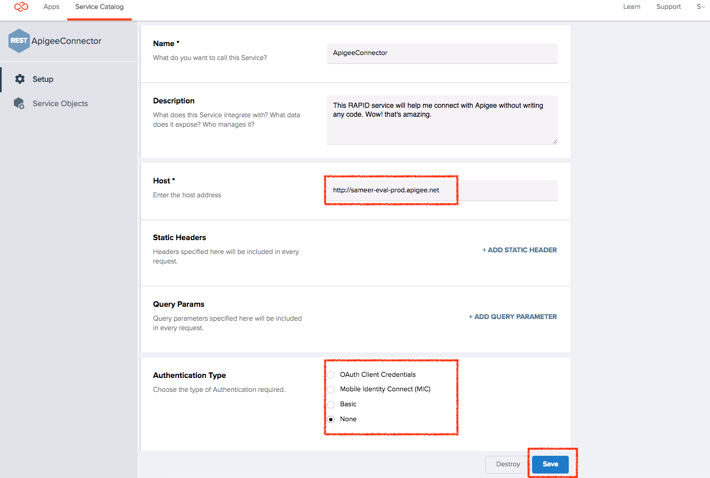Viewport: 710px width, 478px height.
Task: Select OAuth Client Credentials authentication
Action: [331, 375]
